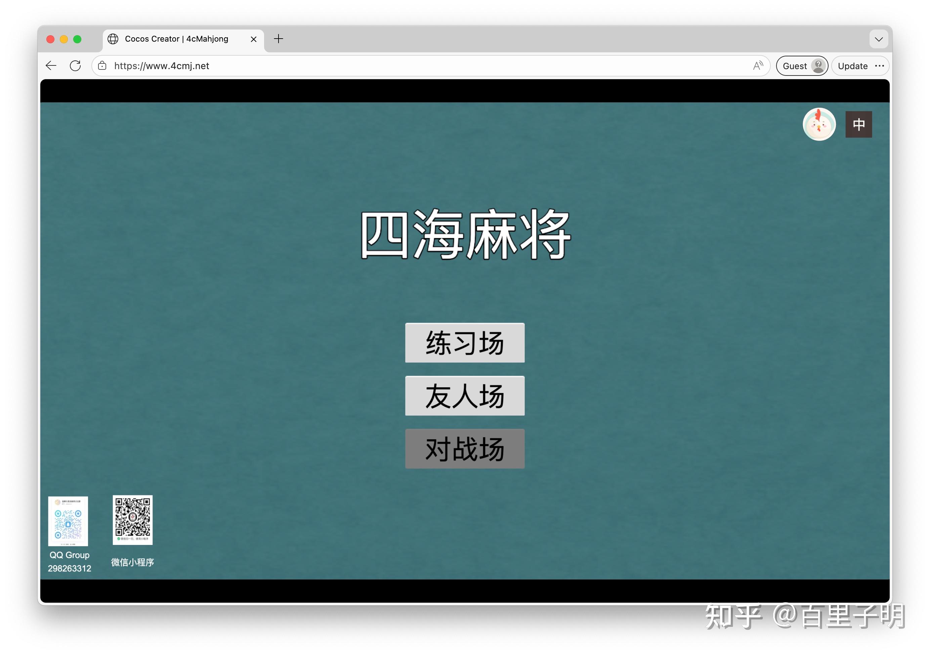This screenshot has width=930, height=655.
Task: Close the Cocos Creator 4cMahjong tab
Action: tap(254, 39)
